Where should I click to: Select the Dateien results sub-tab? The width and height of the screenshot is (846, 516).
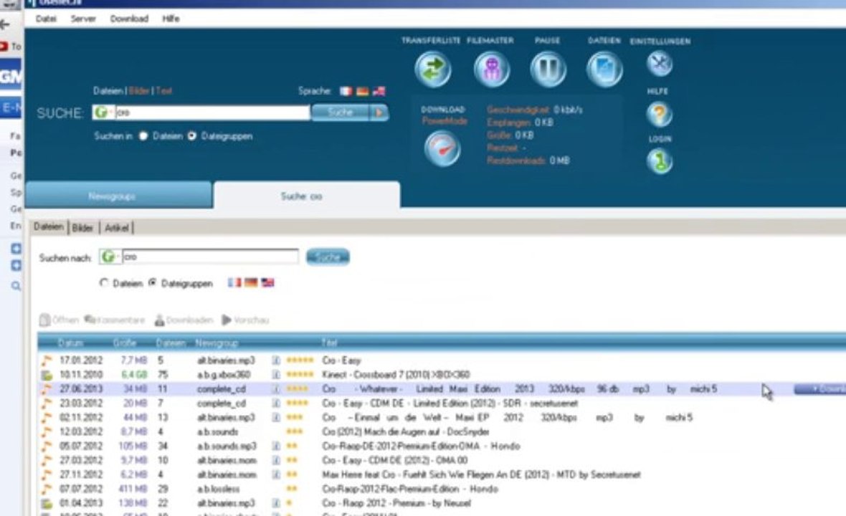pos(49,227)
